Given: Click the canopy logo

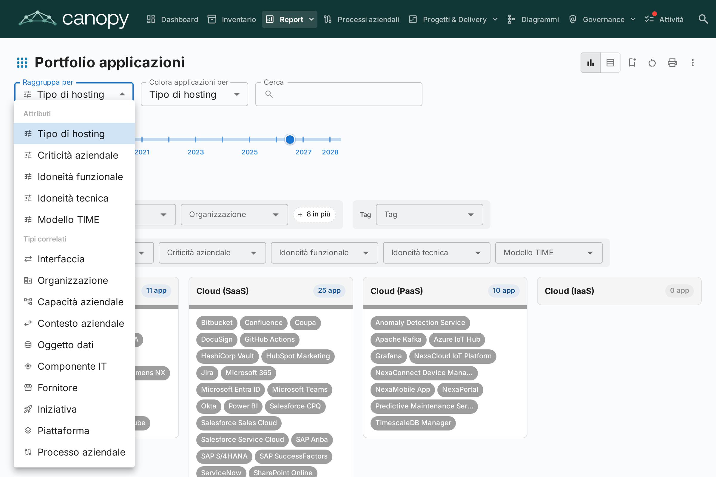Looking at the screenshot, I should coord(74,19).
